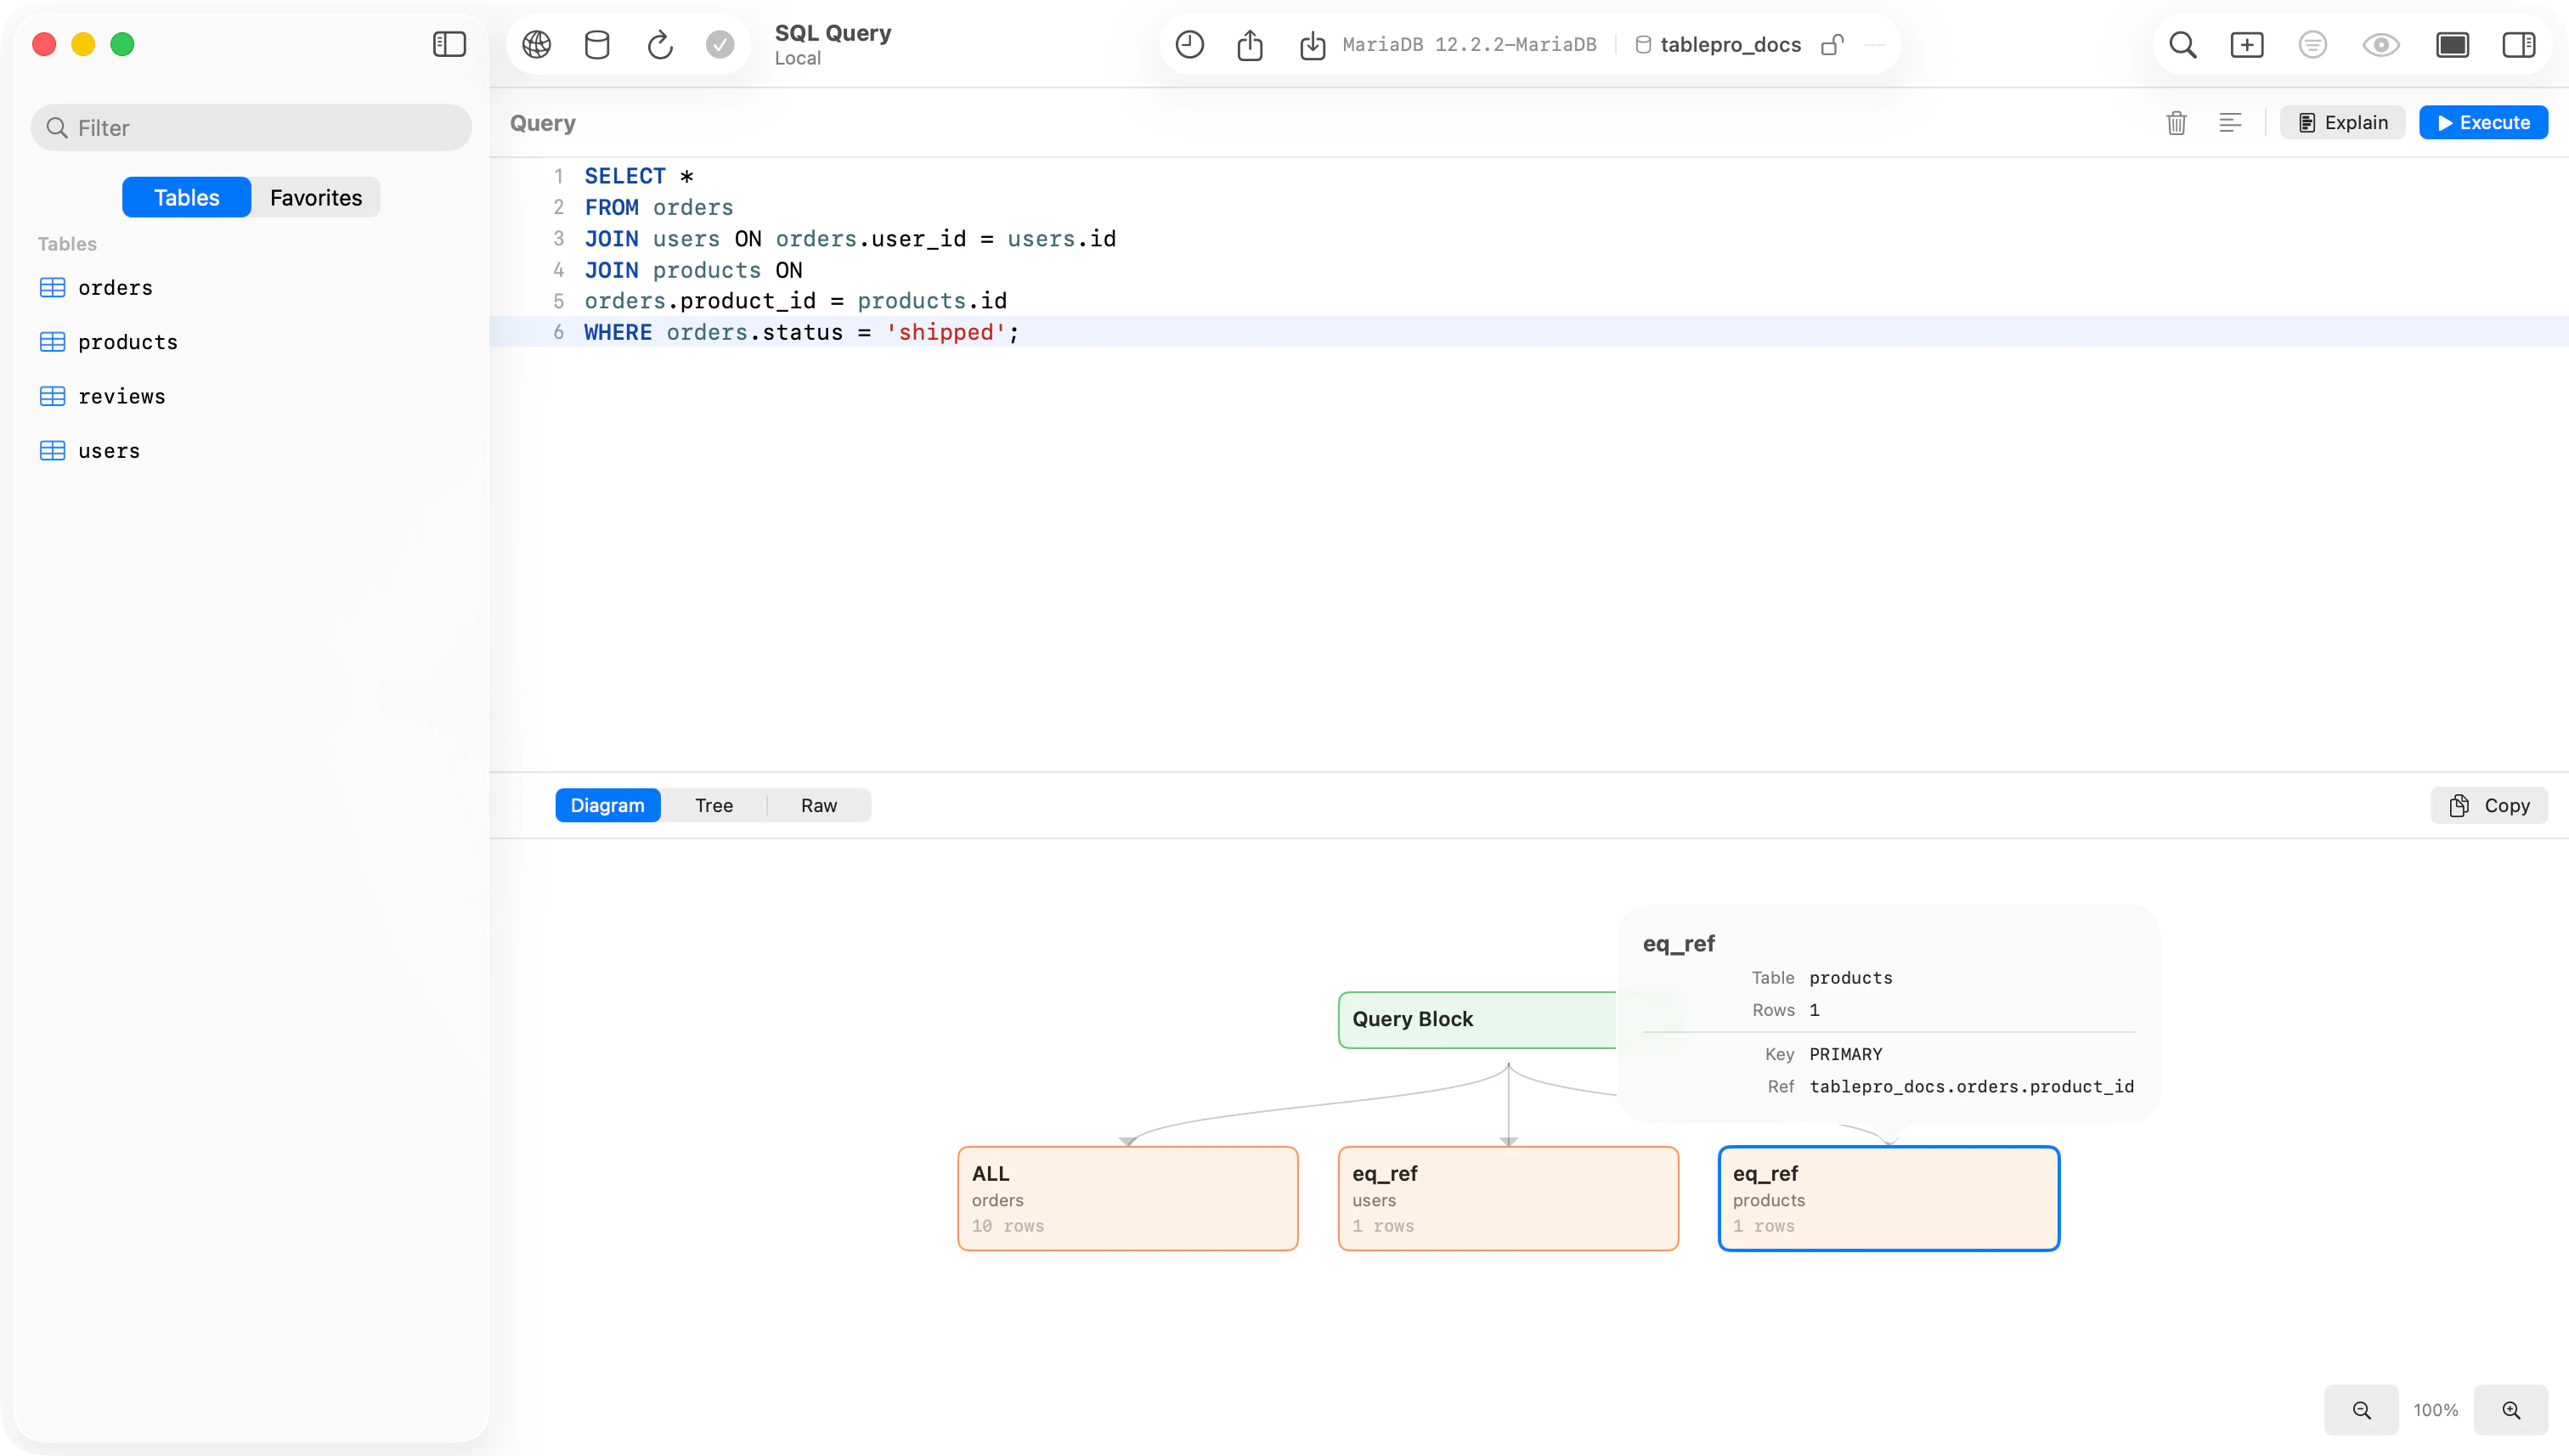This screenshot has width=2569, height=1456.
Task: Delete query with trash icon
Action: pos(2176,123)
